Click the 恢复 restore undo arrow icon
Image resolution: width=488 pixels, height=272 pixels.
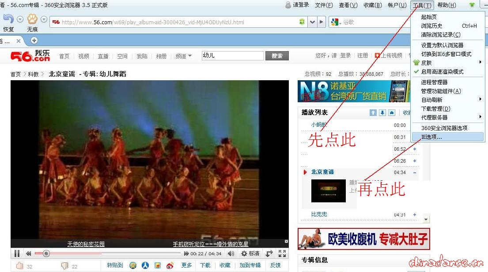coord(8,19)
